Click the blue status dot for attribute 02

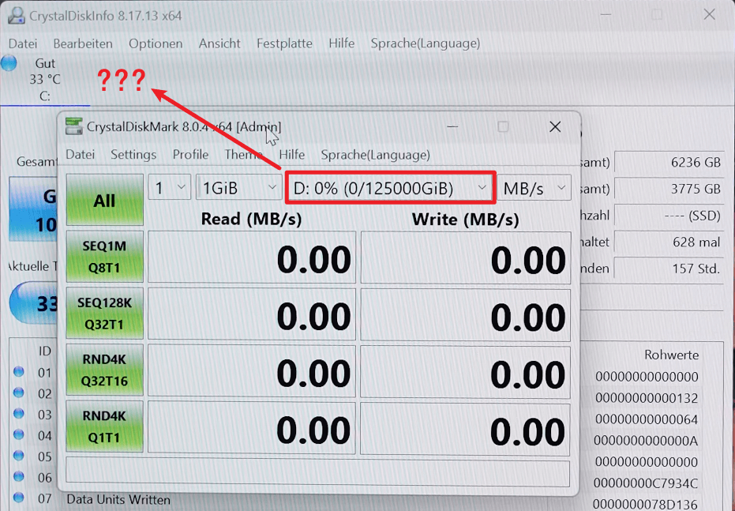click(19, 393)
